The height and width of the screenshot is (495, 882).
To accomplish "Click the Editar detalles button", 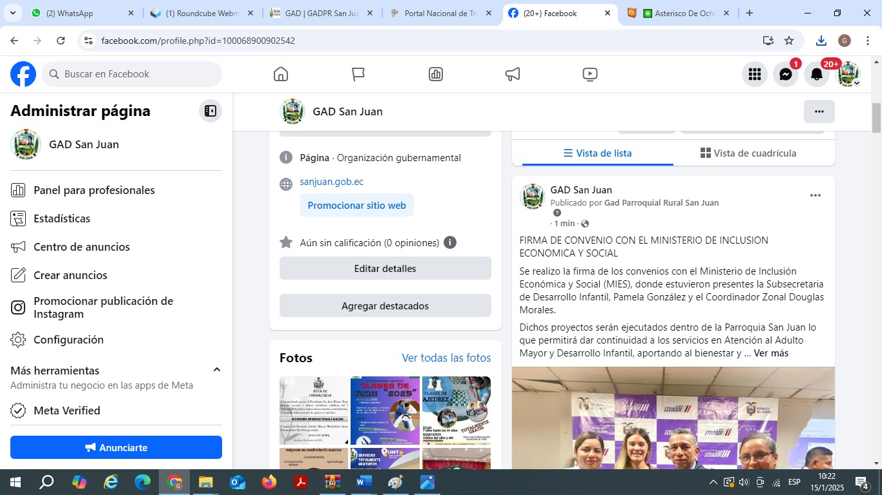I will [385, 269].
